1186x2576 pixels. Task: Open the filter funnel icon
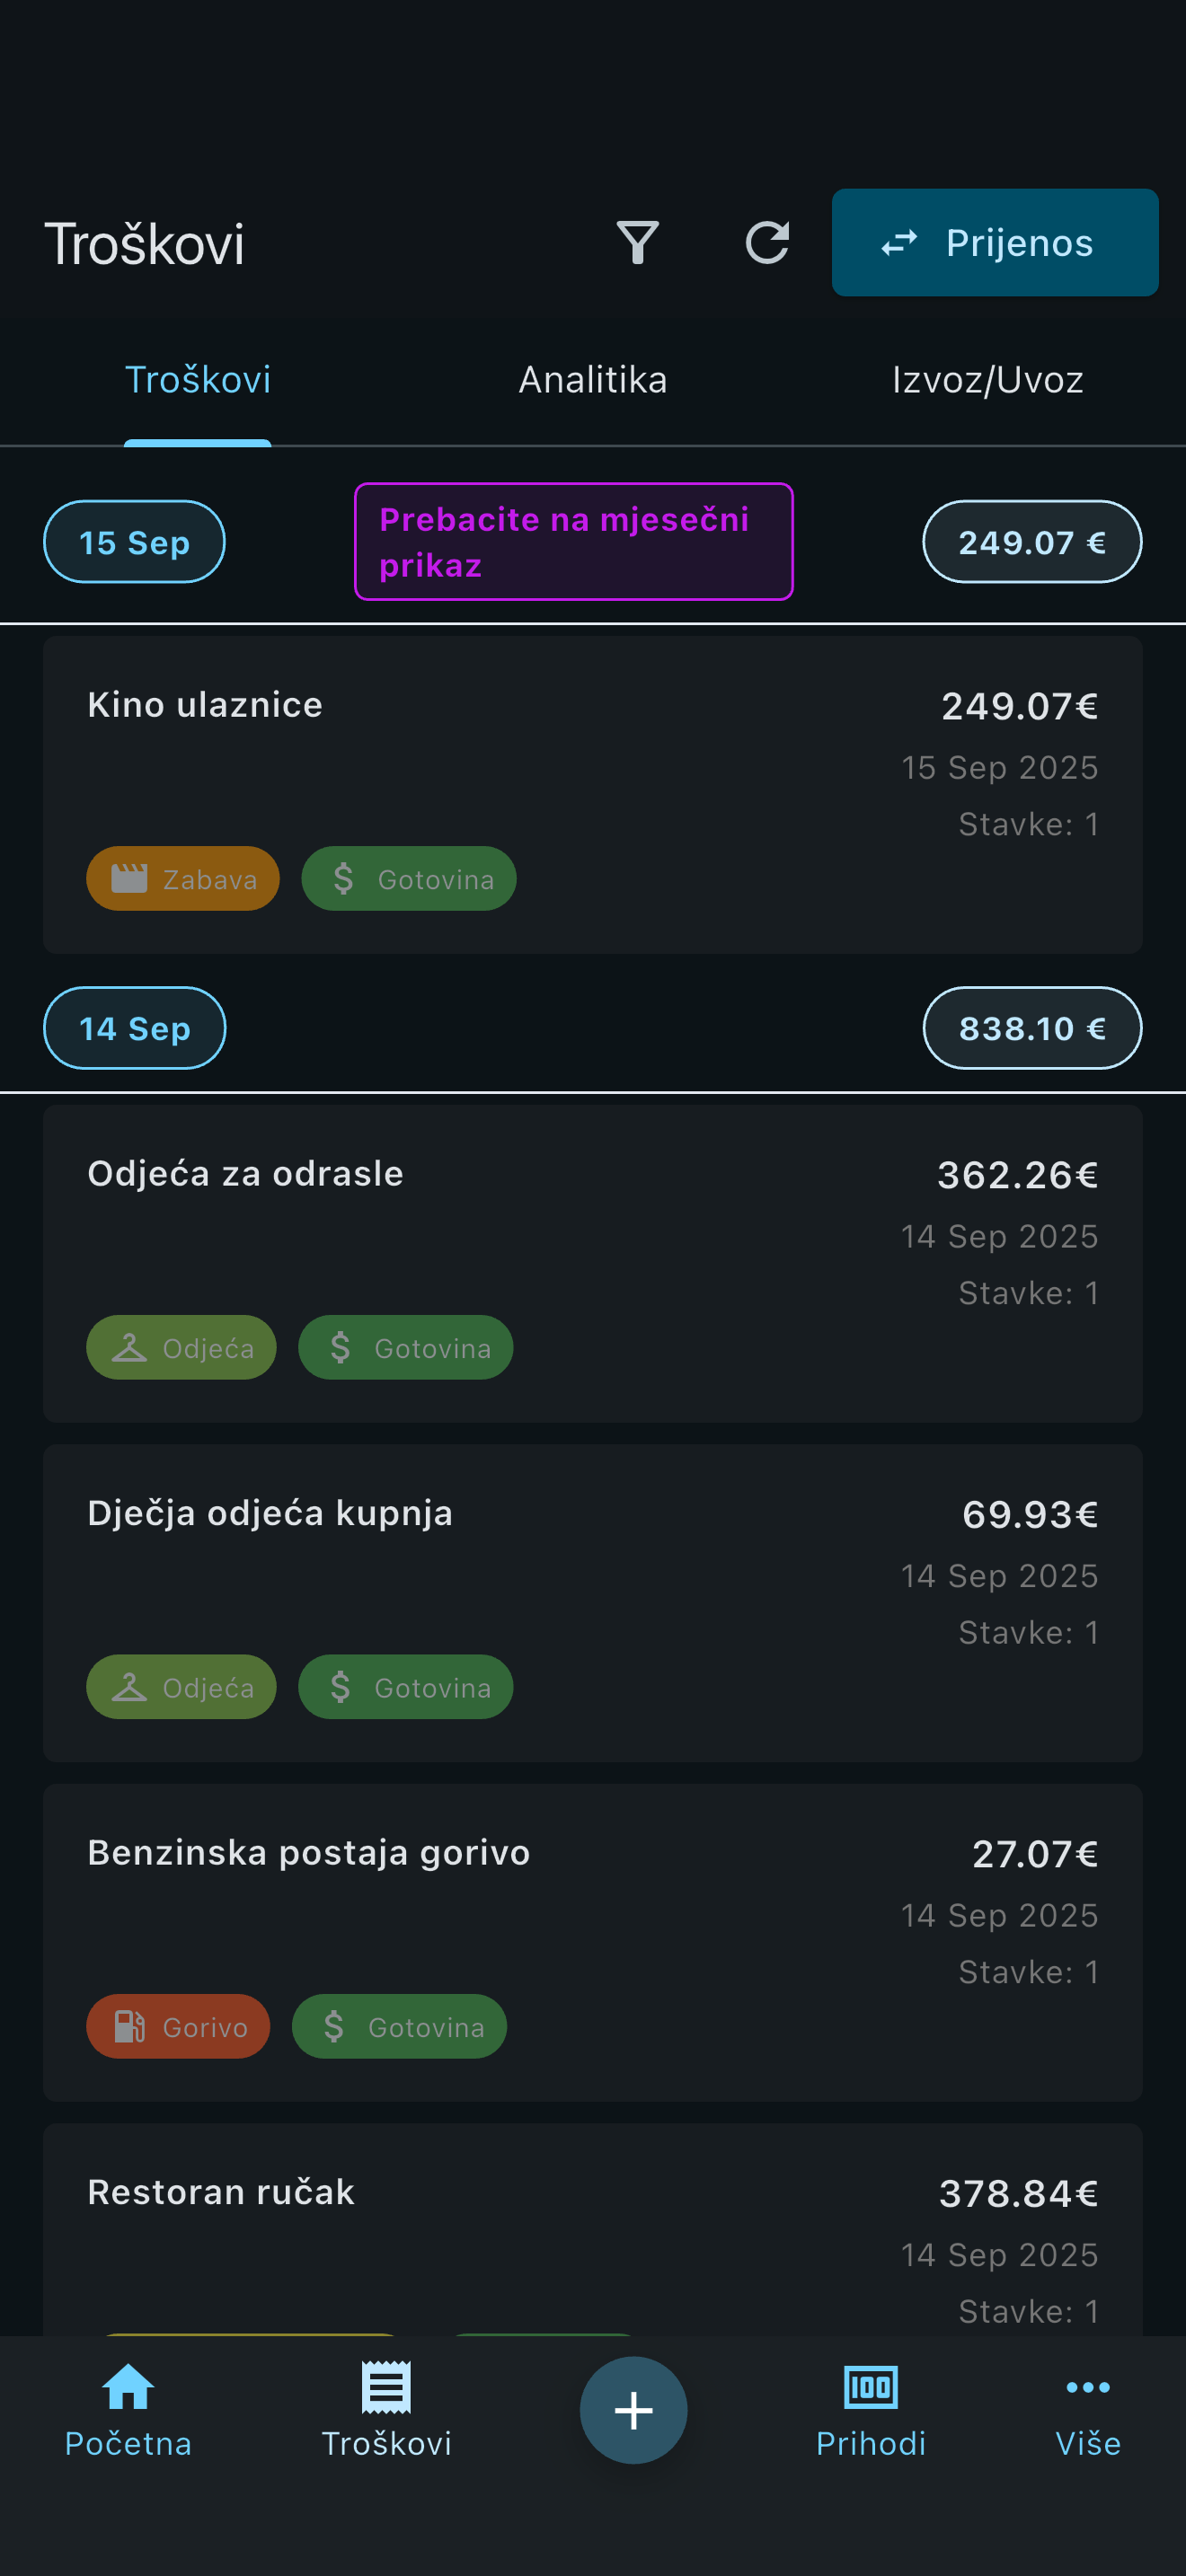coord(637,243)
